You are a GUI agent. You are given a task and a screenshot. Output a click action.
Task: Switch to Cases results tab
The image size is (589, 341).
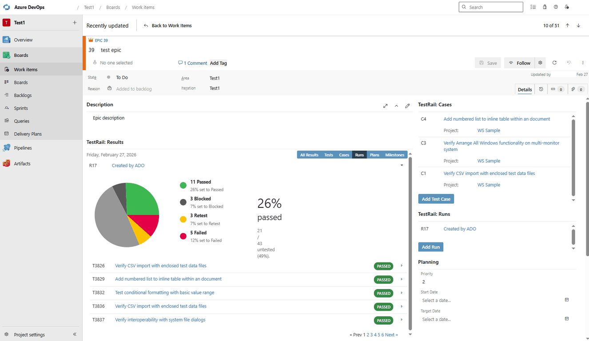(x=344, y=155)
